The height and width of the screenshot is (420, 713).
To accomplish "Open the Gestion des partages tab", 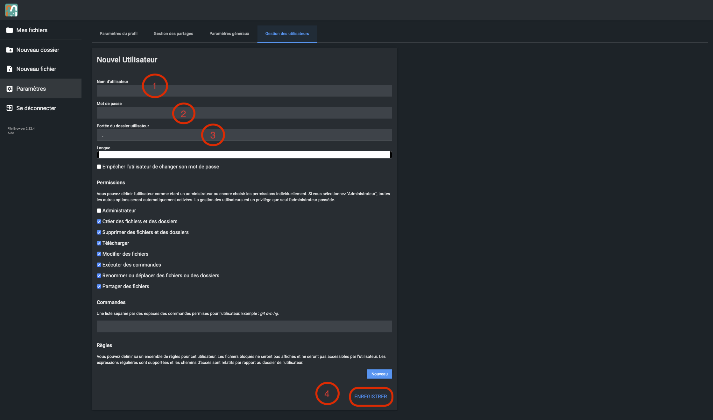I will point(173,34).
